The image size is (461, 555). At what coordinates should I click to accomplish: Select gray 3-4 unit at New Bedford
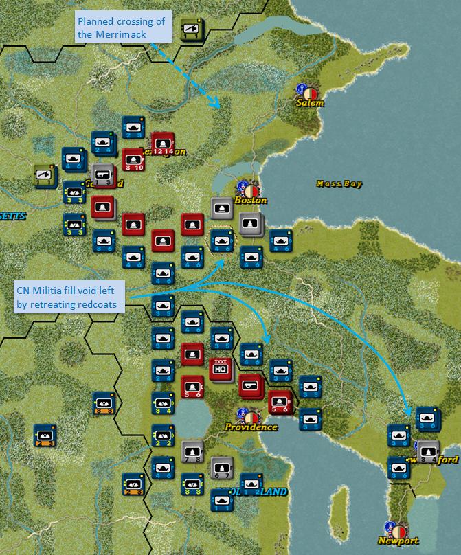pos(428,453)
